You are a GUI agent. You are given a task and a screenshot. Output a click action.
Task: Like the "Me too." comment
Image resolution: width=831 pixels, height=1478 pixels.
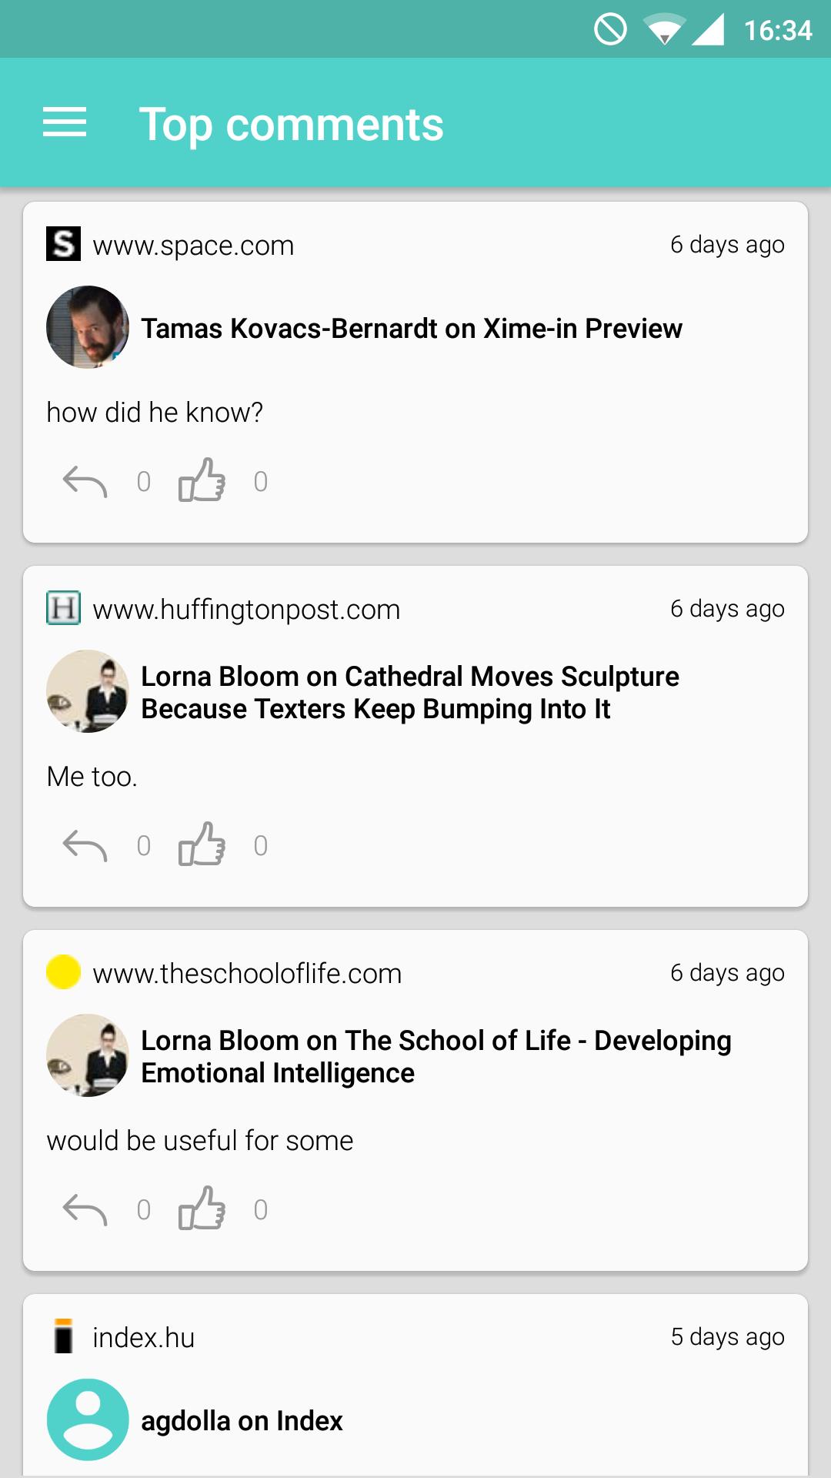[202, 844]
